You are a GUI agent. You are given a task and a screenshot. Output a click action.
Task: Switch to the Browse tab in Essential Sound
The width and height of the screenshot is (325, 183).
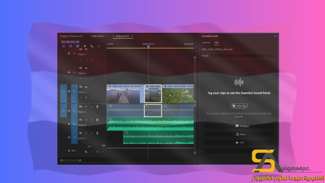tap(206, 42)
